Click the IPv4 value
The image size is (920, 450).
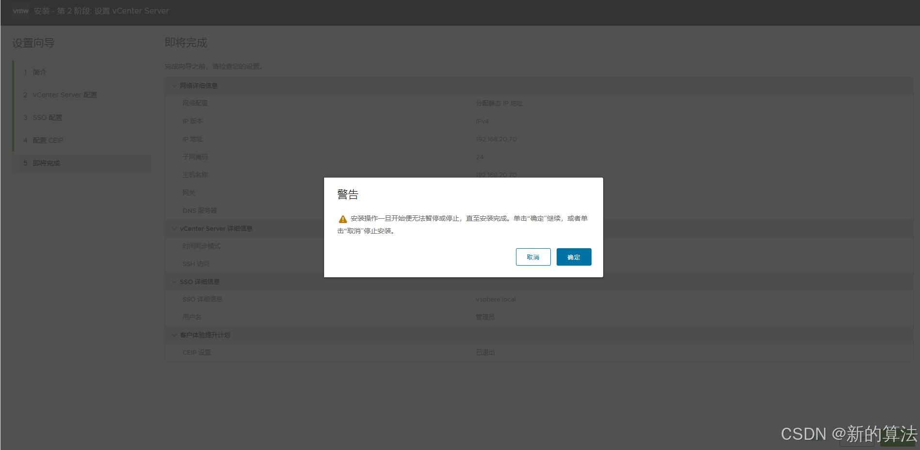483,121
